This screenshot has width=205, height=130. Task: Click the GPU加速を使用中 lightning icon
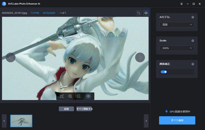click(x=167, y=112)
